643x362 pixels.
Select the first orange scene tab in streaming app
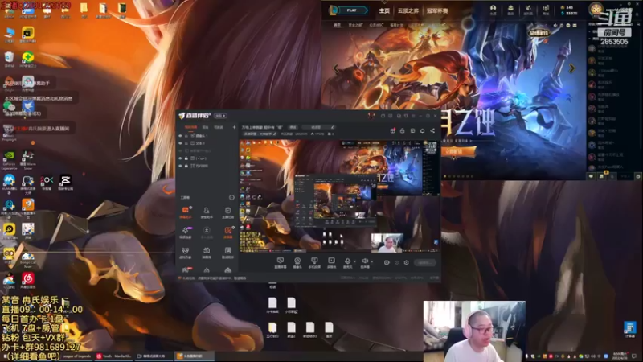coord(190,127)
